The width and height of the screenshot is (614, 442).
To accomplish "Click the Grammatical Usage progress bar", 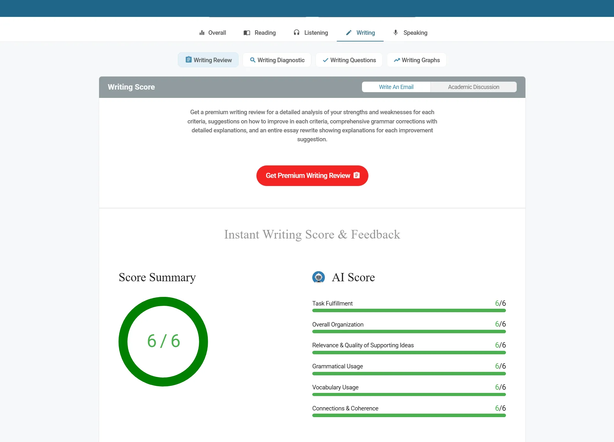I will (409, 373).
